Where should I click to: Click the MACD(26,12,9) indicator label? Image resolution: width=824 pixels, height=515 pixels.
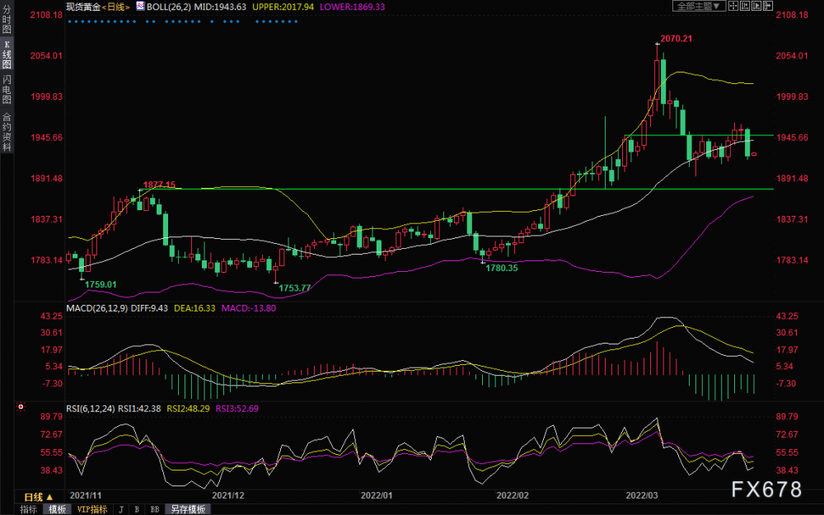coord(96,308)
